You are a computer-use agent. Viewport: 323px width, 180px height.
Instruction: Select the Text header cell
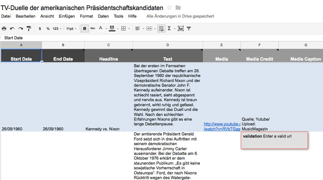point(168,55)
